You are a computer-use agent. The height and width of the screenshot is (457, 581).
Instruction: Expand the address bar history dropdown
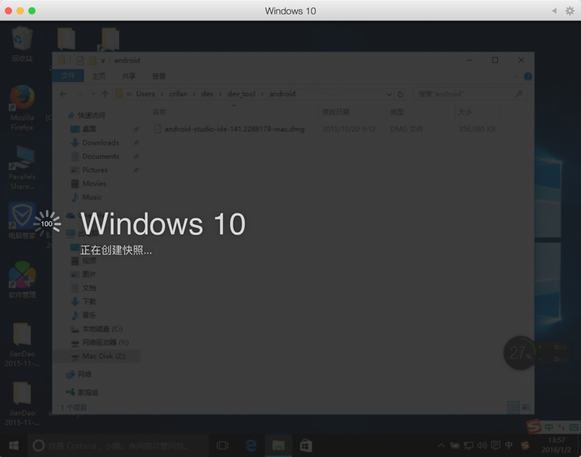(x=389, y=94)
